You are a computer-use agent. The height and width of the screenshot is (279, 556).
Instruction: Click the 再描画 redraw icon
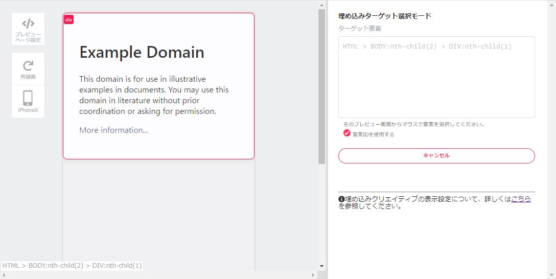point(28,66)
